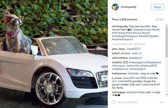
Task: Open the #audir8 hashtag
Action: point(143,36)
